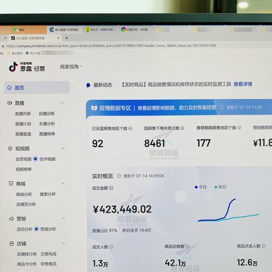Click help icon beside 因限售下单失败次数
Viewport: 272px width, 272px height.
pyautogui.click(x=183, y=128)
